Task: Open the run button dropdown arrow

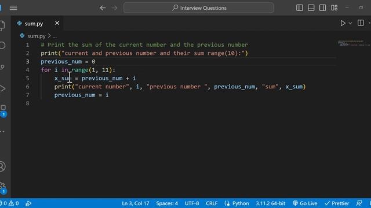Action: click(x=350, y=23)
